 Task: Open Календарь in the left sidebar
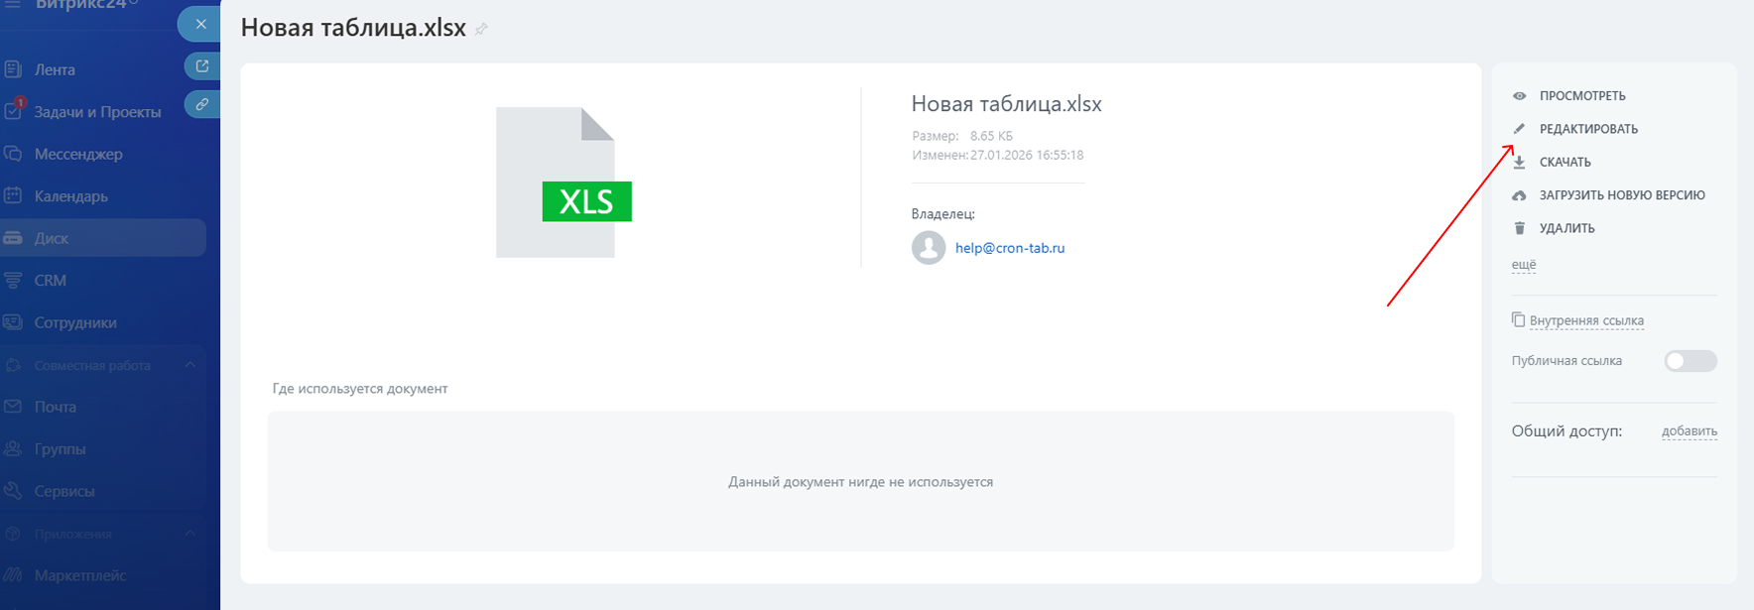click(70, 196)
